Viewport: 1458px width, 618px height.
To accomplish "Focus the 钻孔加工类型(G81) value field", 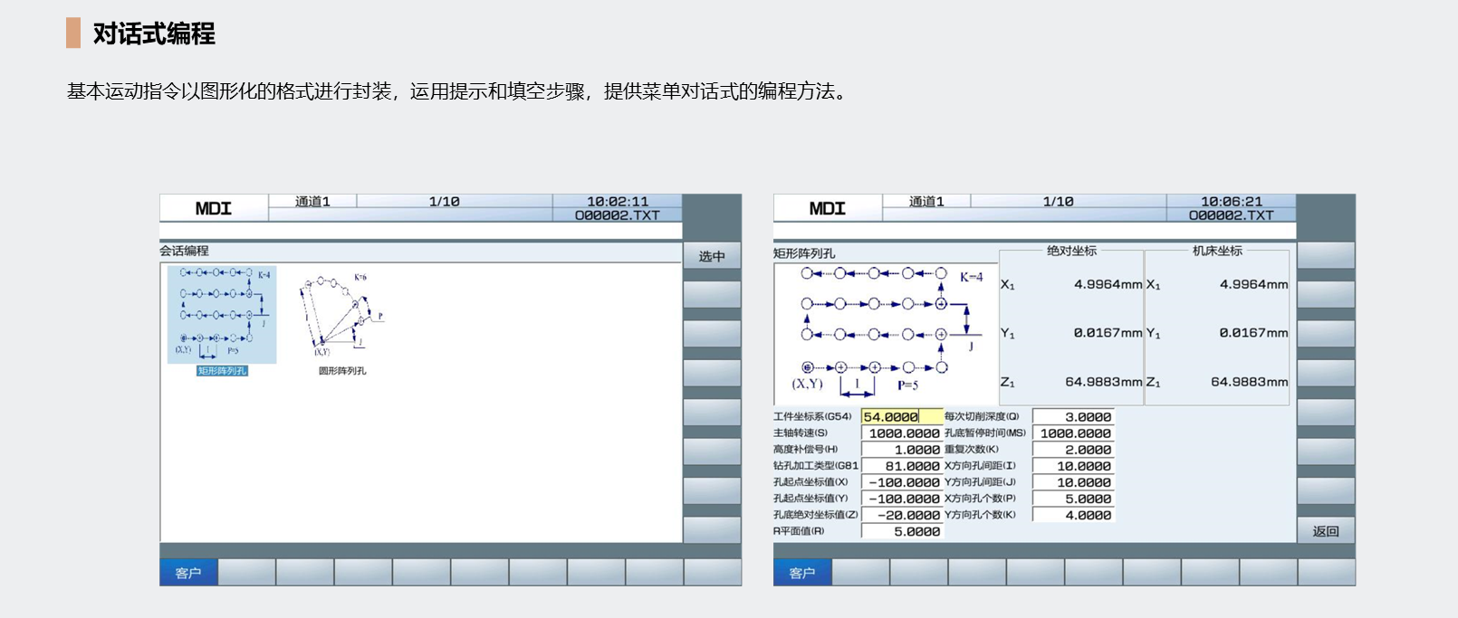I will pos(901,466).
